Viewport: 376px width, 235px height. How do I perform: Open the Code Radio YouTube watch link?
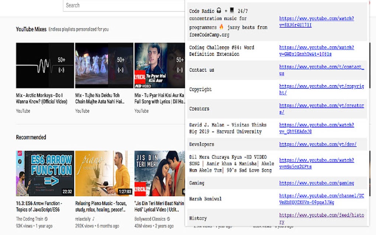316,22
